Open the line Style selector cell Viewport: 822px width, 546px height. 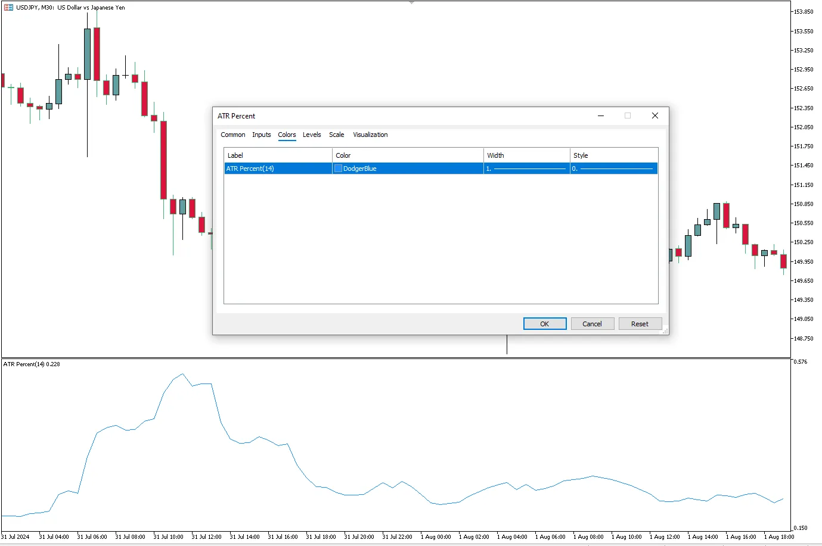coord(613,169)
